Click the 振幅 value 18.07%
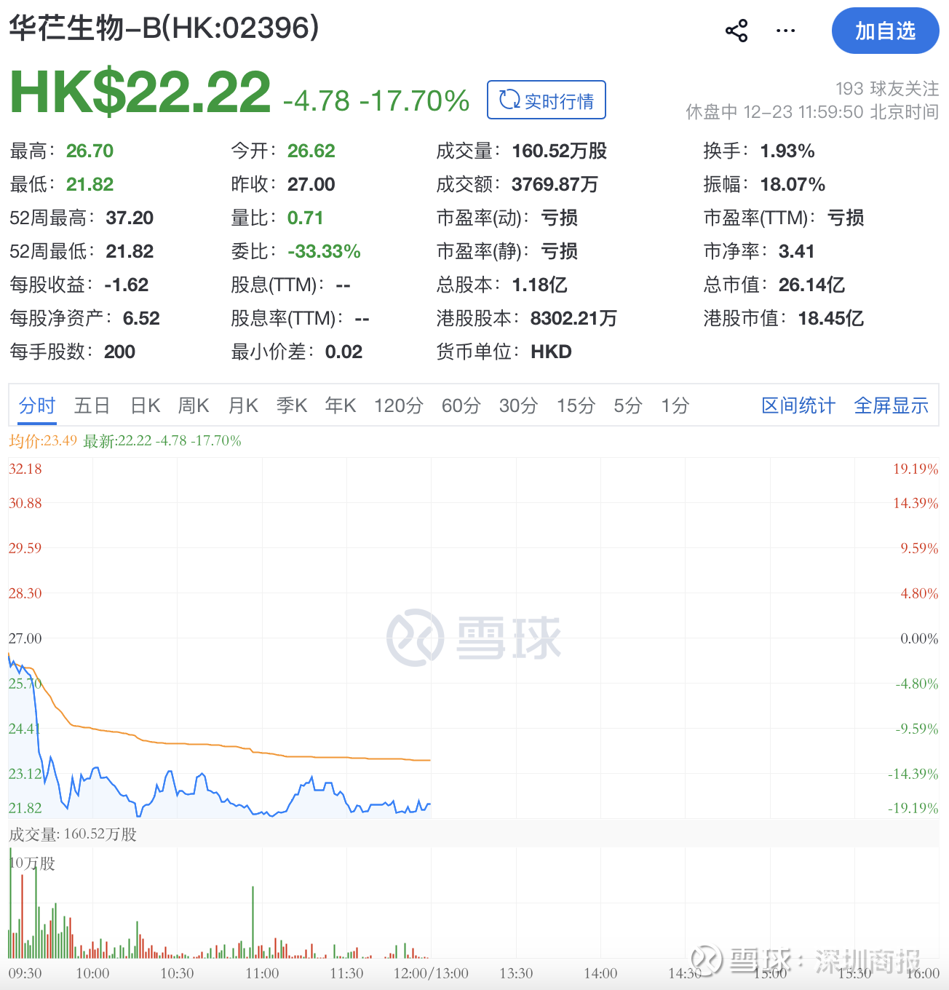Viewport: 949px width, 990px height. tap(793, 184)
